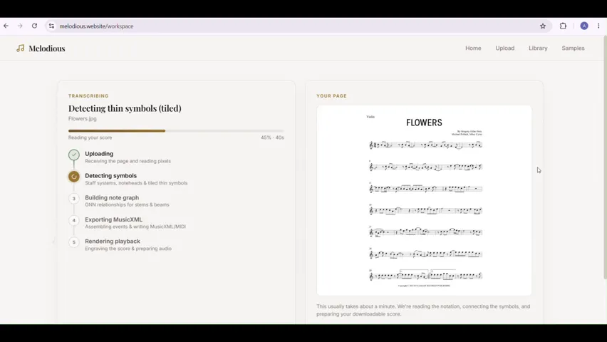Click the 'TRANSCRIBING' section label

pos(88,95)
